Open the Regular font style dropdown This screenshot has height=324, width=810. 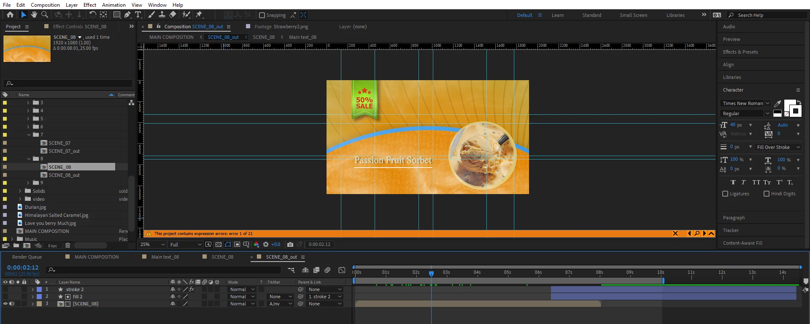tap(746, 113)
